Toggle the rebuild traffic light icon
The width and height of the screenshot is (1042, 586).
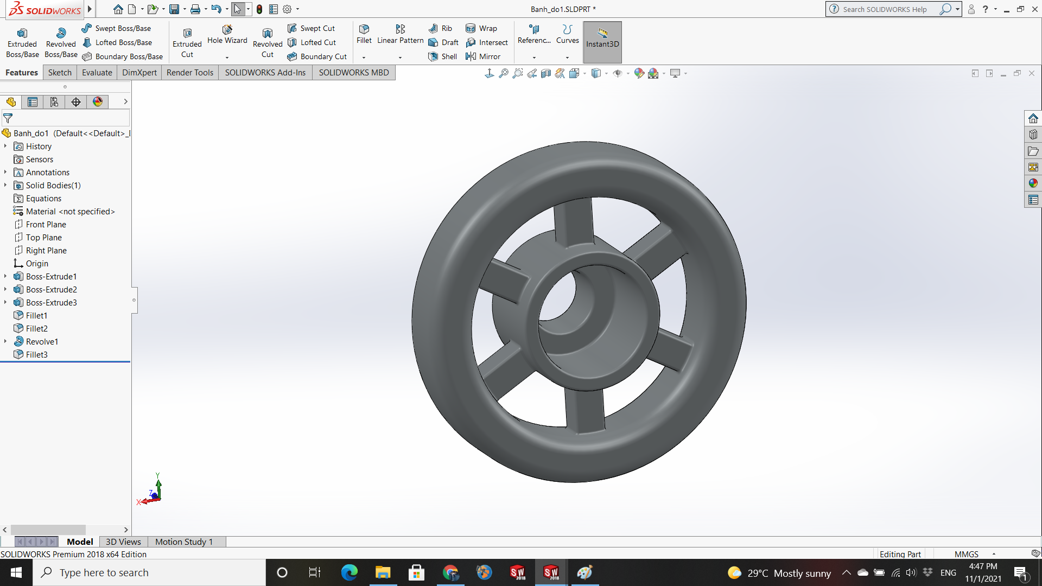click(x=259, y=9)
